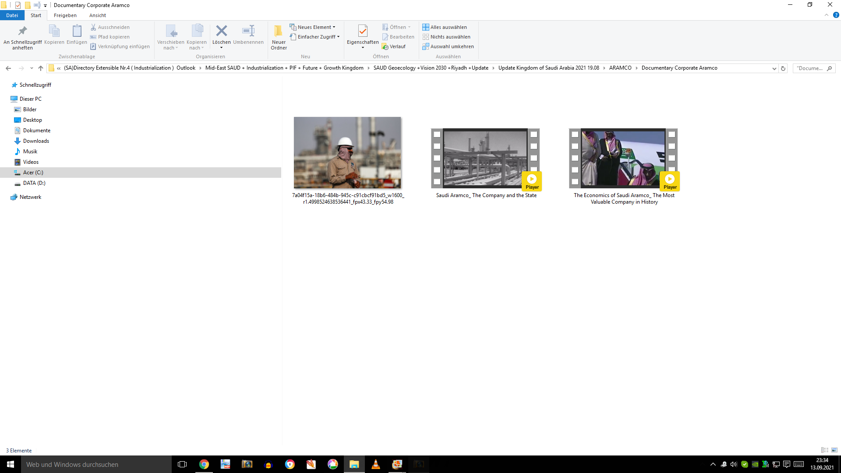The width and height of the screenshot is (841, 473).
Task: Click Auswahl umkehren
Action: pos(448,46)
